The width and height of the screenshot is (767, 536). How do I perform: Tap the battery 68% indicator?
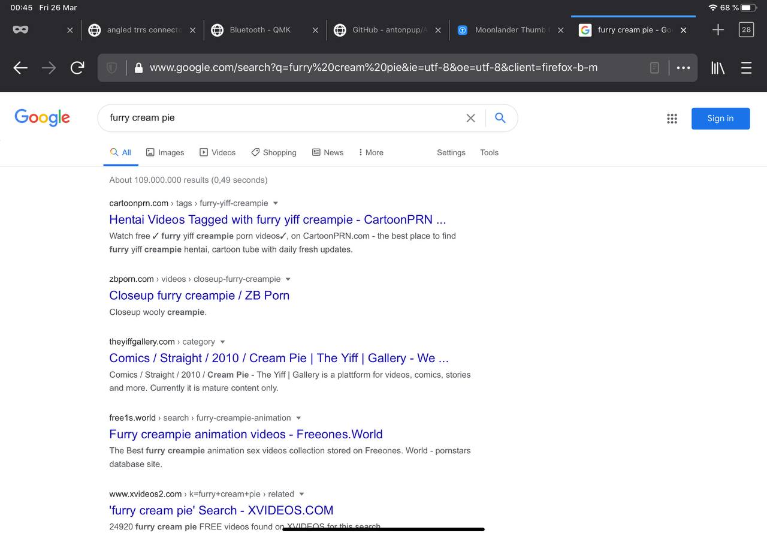(739, 8)
